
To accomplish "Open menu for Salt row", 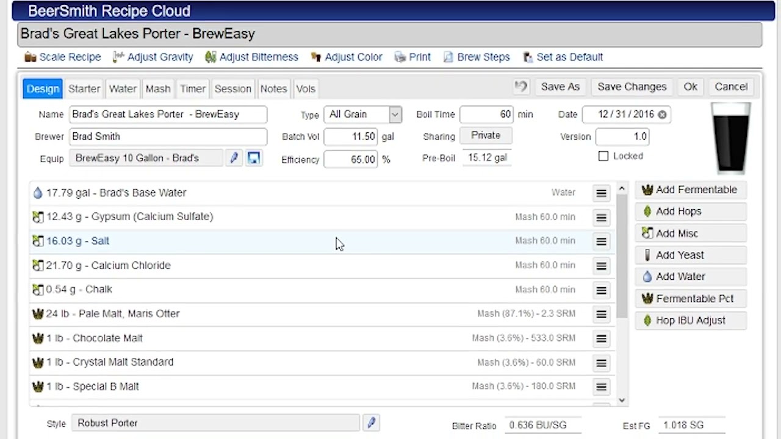I will [x=601, y=241].
